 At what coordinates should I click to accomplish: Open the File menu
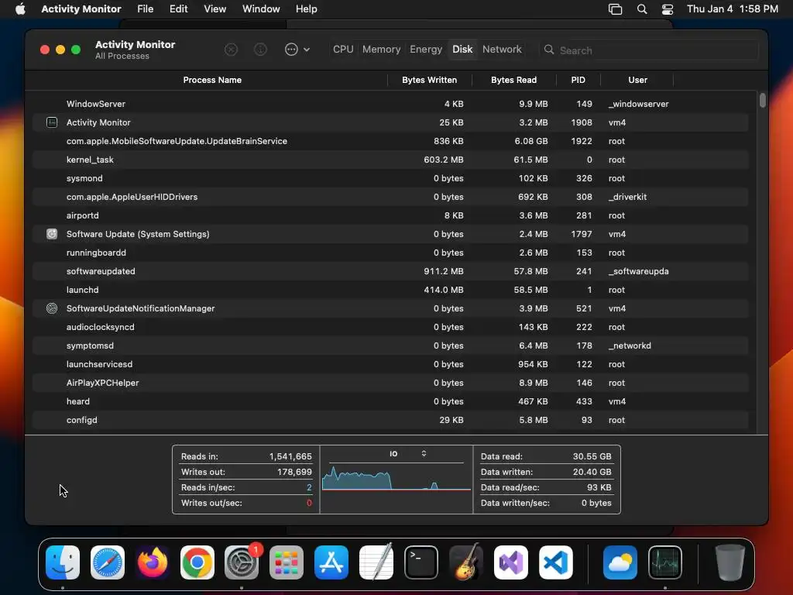point(145,9)
